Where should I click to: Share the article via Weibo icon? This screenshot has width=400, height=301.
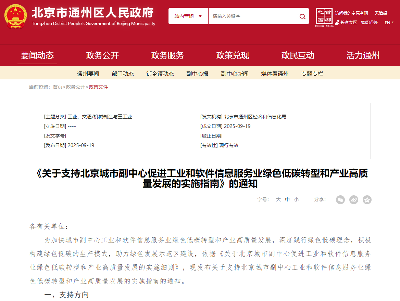[x=353, y=200]
